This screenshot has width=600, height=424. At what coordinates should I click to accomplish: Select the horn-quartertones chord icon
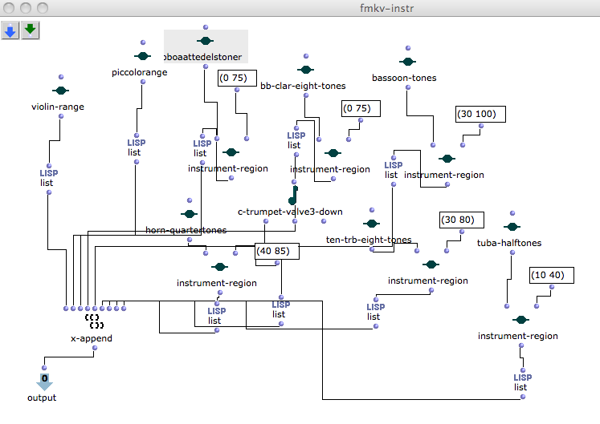click(189, 214)
